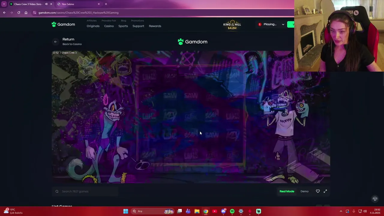Viewport: 384px width, 216px height.
Task: Click the back arrow beside Return
Action: (55, 42)
